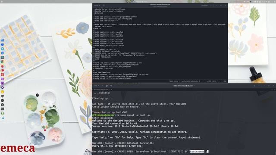
Task: Click 'Cleaning up...' line in terminal
Action: tap(102, 99)
